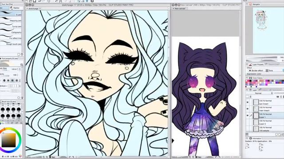The height and width of the screenshot is (159, 284).
Task: Select the main lineart layer row
Action: point(265,109)
